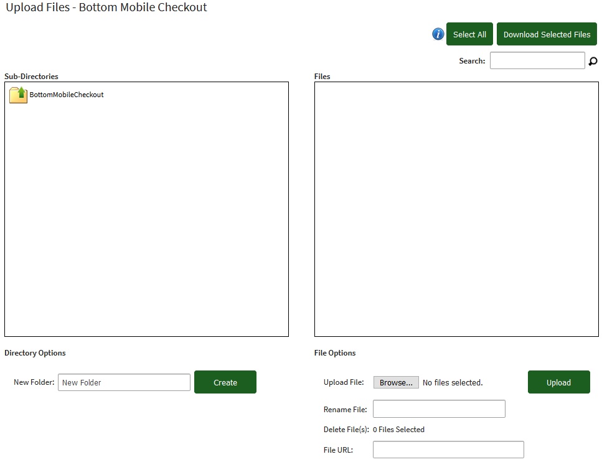Click the Rename File input box
Image resolution: width=602 pixels, height=462 pixels.
pos(439,409)
